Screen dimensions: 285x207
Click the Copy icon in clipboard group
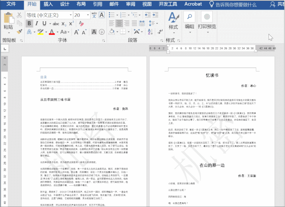pos(19,23)
